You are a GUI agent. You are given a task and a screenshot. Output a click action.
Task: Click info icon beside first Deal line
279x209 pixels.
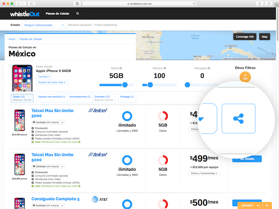click(x=79, y=142)
